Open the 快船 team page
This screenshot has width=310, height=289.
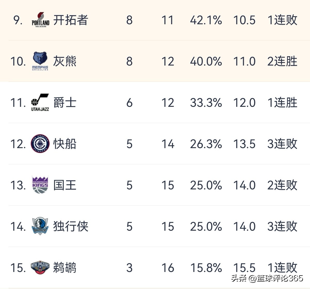(x=65, y=144)
